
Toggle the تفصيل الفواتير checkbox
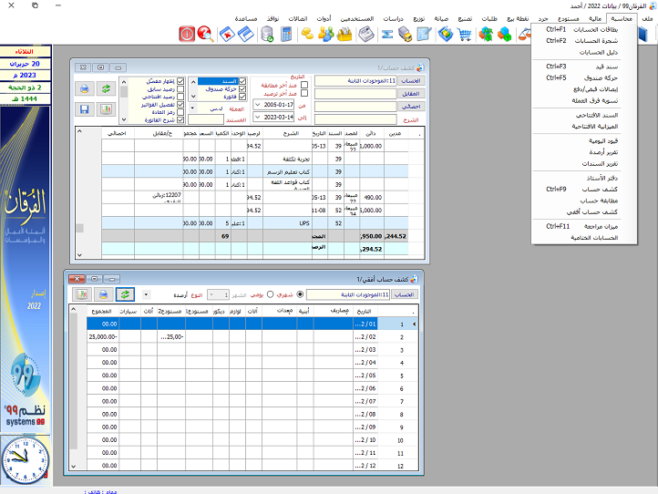tap(180, 104)
